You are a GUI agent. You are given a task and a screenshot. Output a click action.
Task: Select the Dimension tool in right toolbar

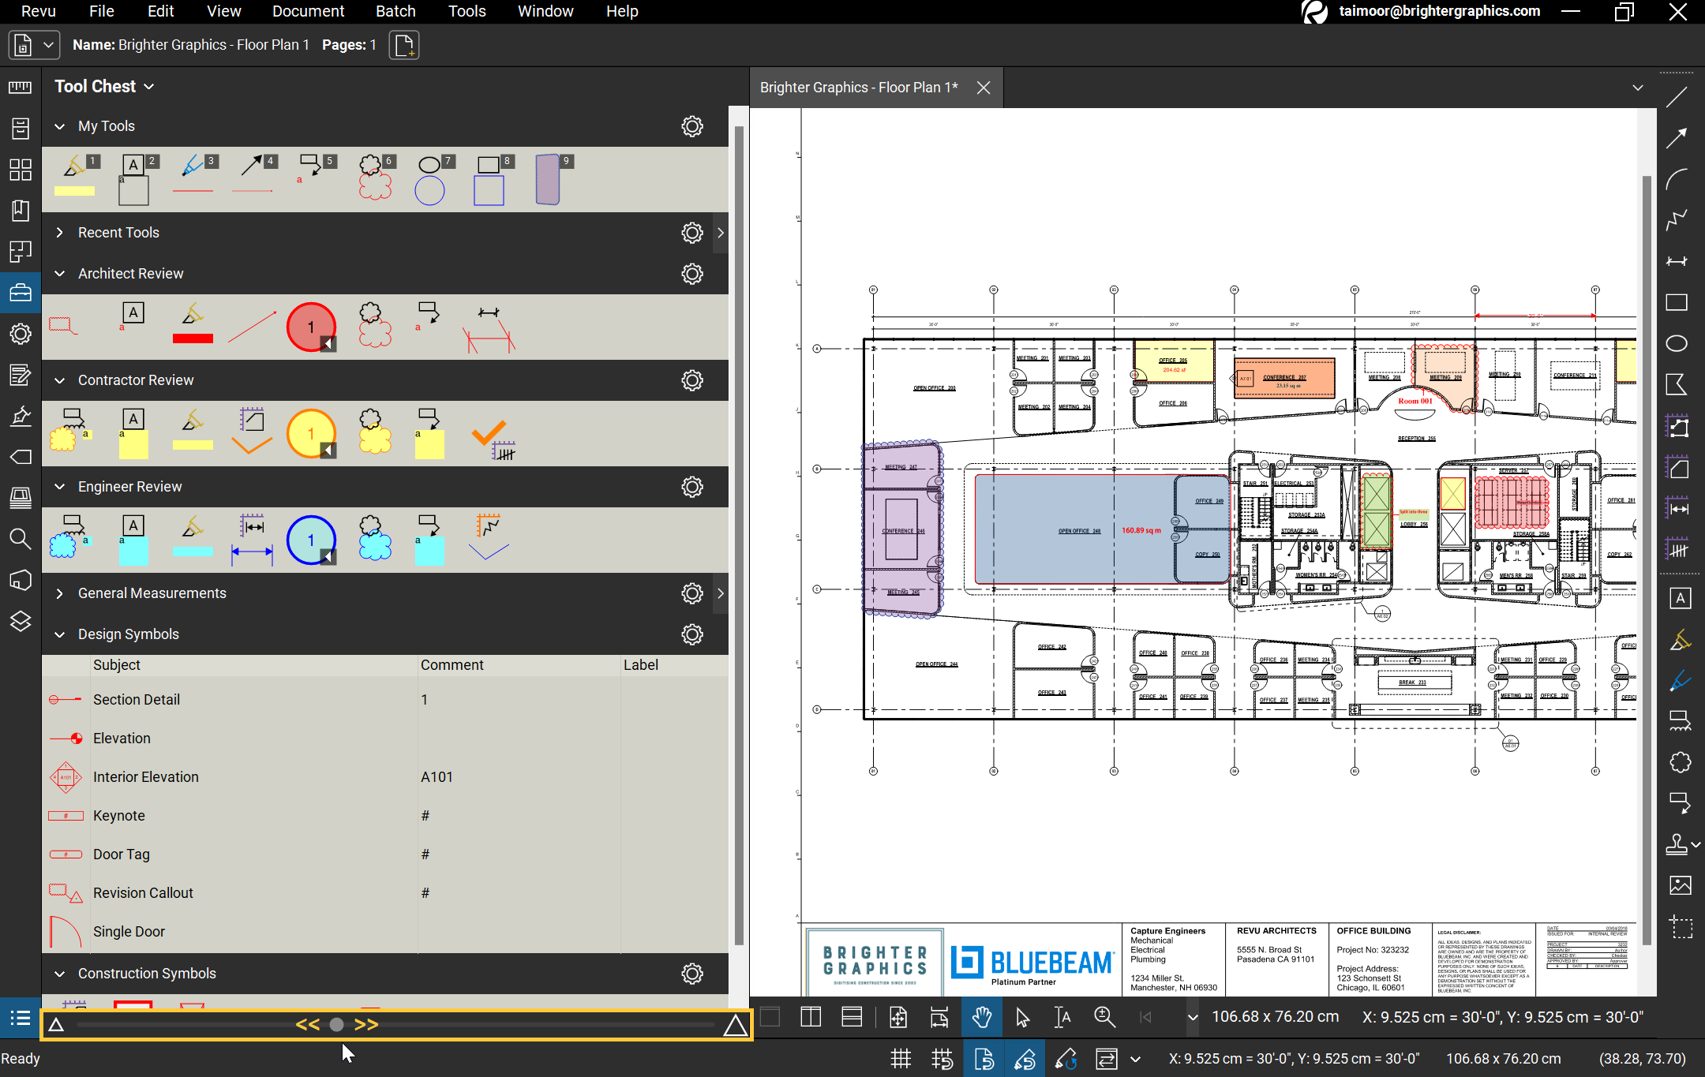[1677, 261]
